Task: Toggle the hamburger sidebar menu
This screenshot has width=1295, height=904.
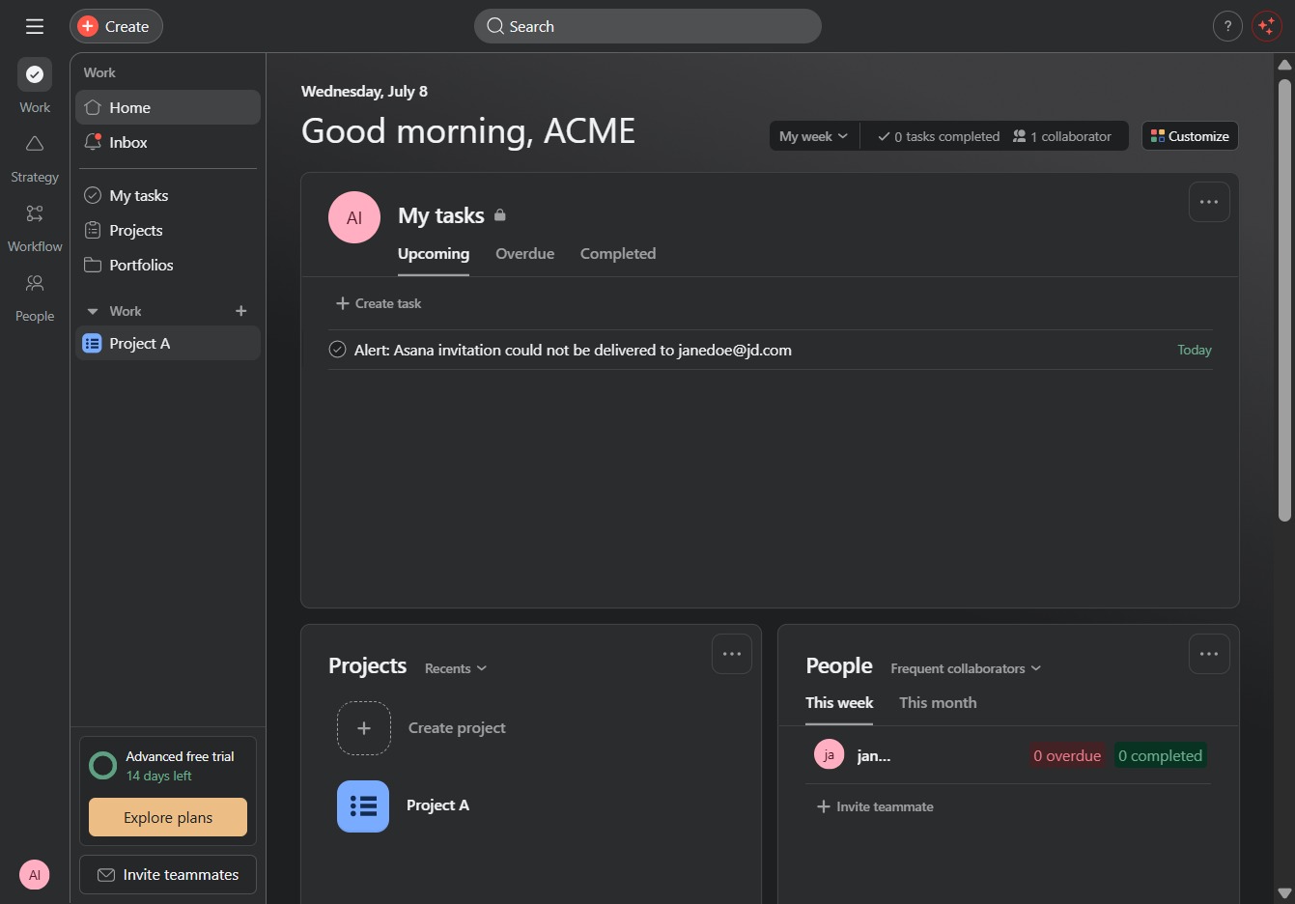Action: (35, 26)
